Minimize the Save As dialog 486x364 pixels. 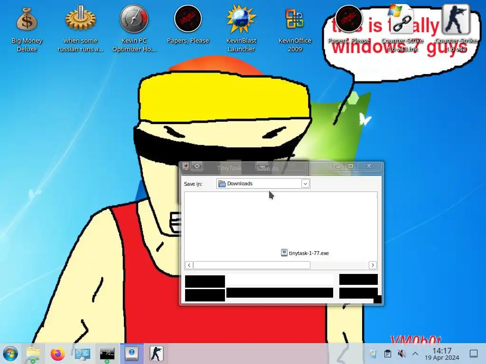point(338,166)
